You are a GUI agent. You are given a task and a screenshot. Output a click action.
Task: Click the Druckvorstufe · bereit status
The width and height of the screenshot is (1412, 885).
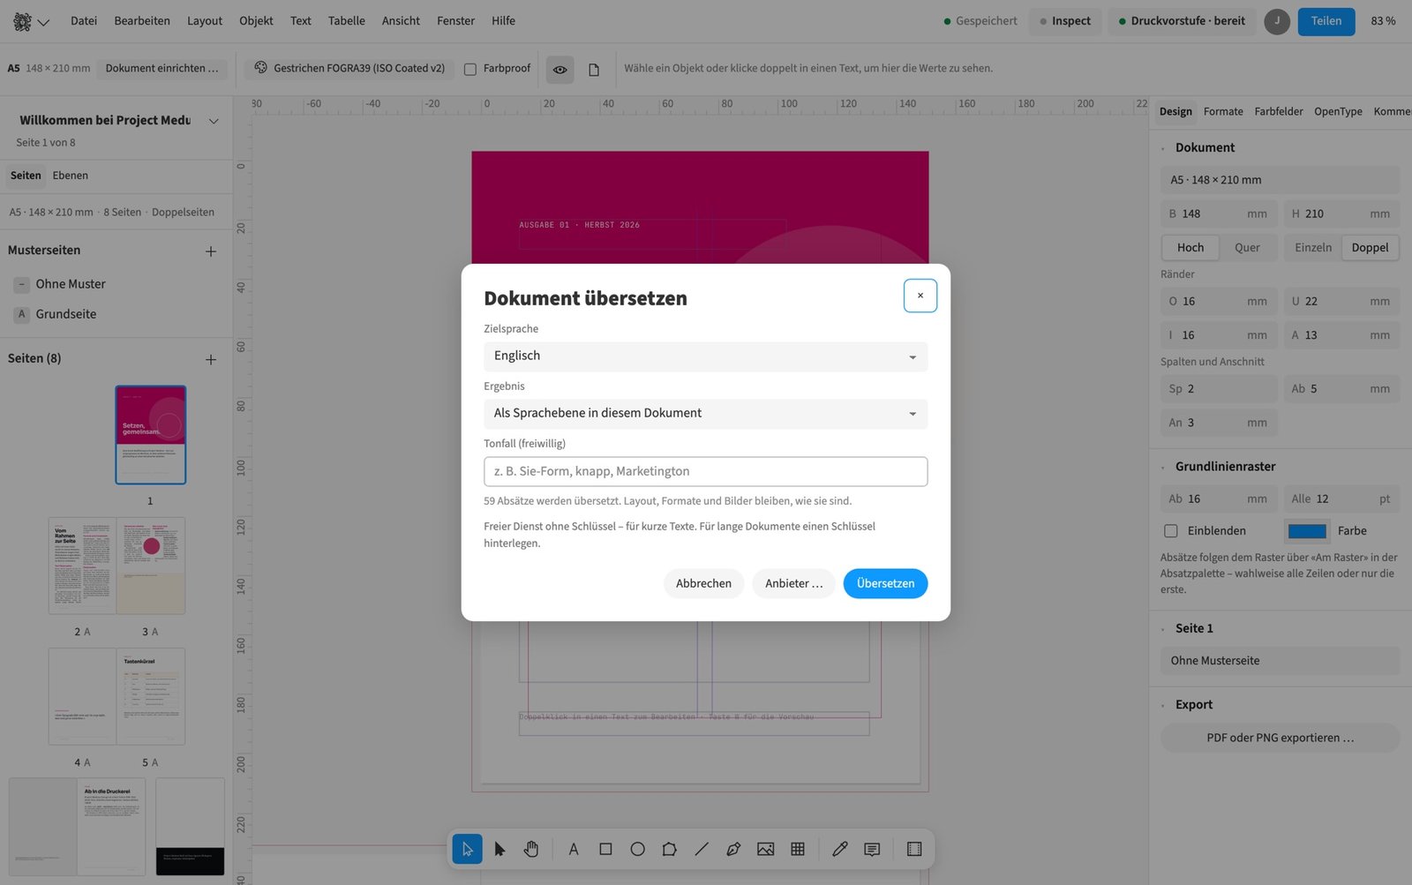point(1182,21)
